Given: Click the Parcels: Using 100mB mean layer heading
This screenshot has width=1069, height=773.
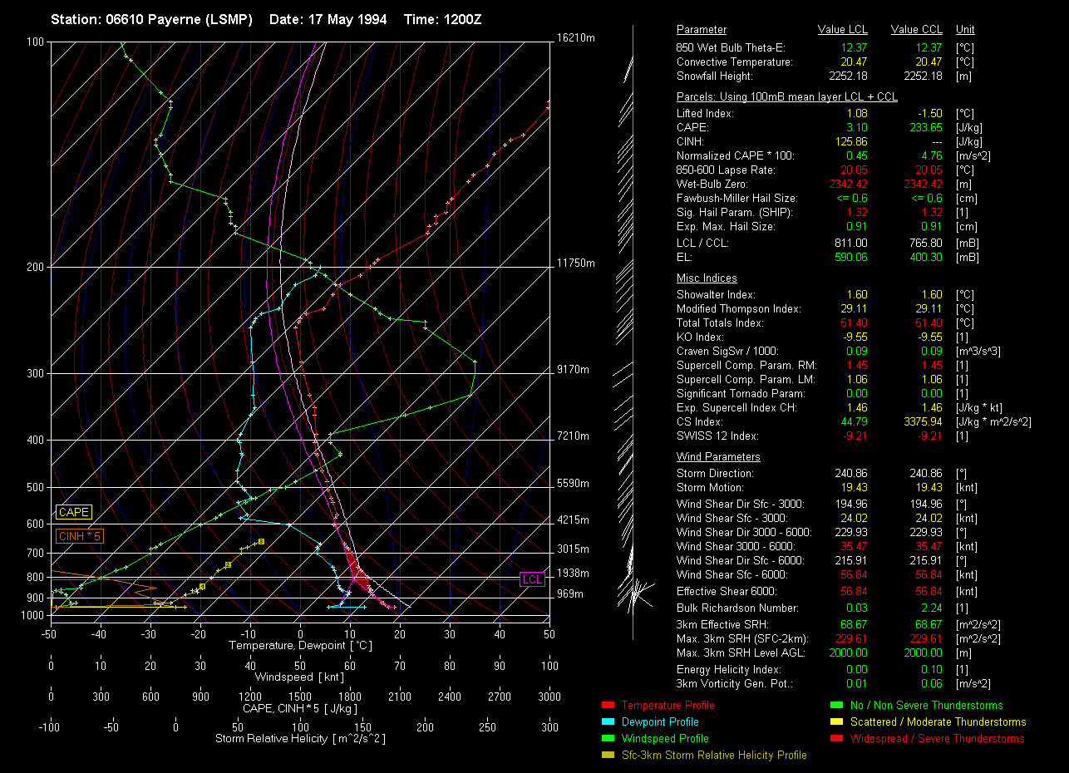Looking at the screenshot, I should click(786, 97).
